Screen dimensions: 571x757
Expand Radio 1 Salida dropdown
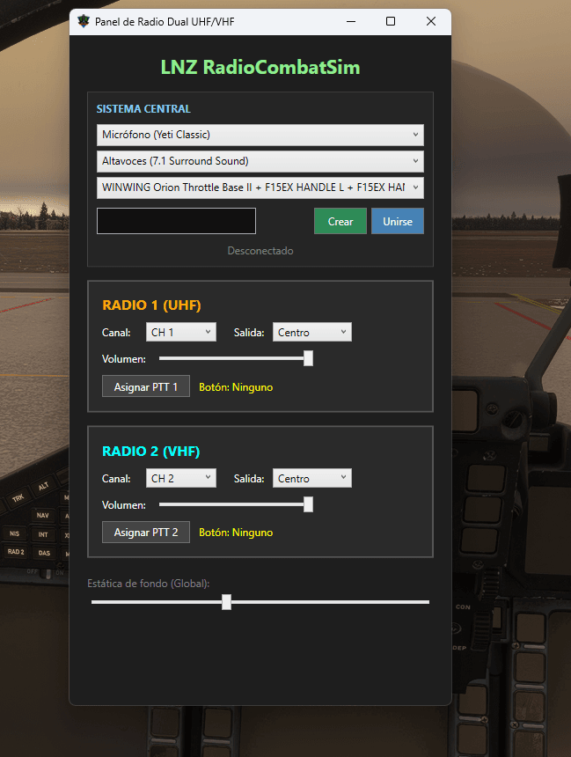point(311,332)
